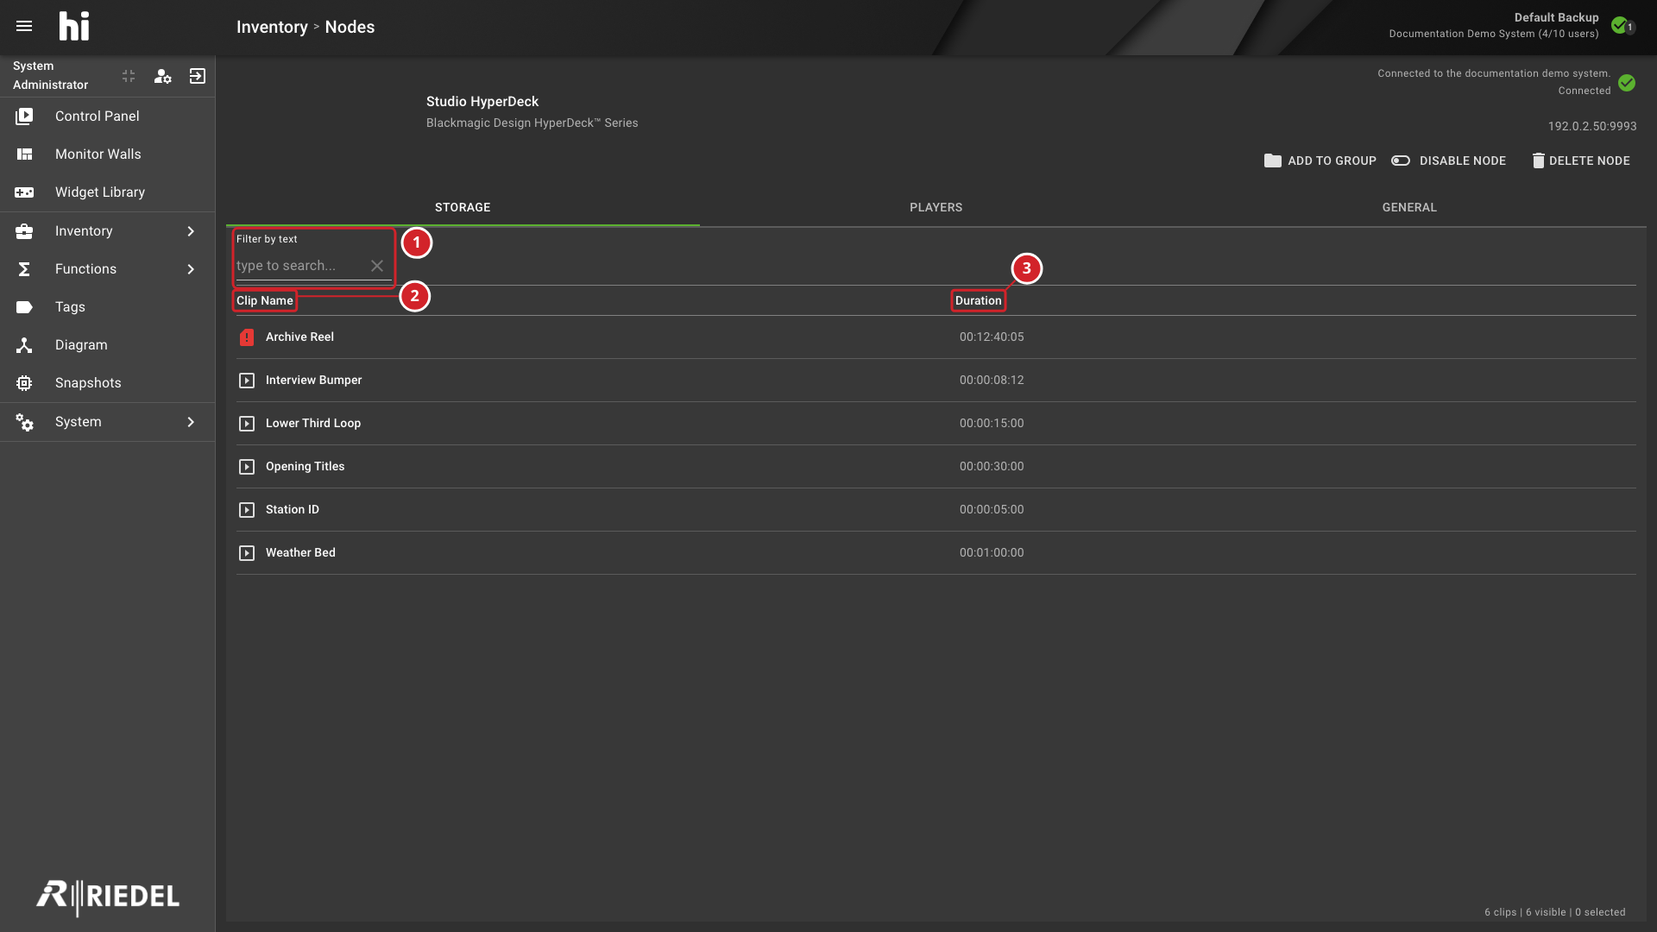Image resolution: width=1657 pixels, height=932 pixels.
Task: Click Delete Node button
Action: pos(1581,161)
